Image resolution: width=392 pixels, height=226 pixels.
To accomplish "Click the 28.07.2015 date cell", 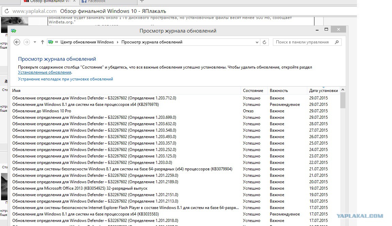I will coord(318,124).
